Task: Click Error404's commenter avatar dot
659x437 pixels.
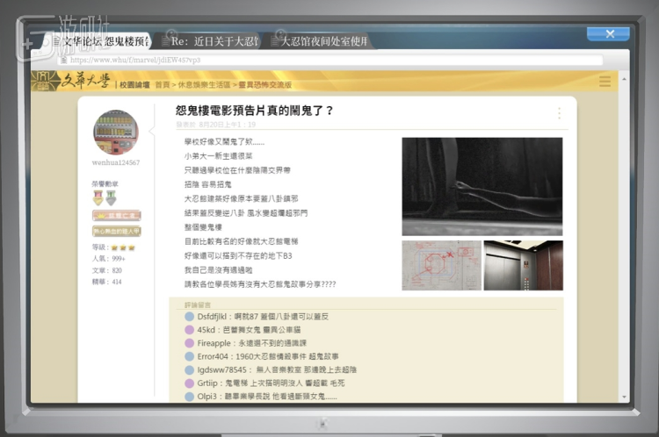Action: pyautogui.click(x=190, y=356)
